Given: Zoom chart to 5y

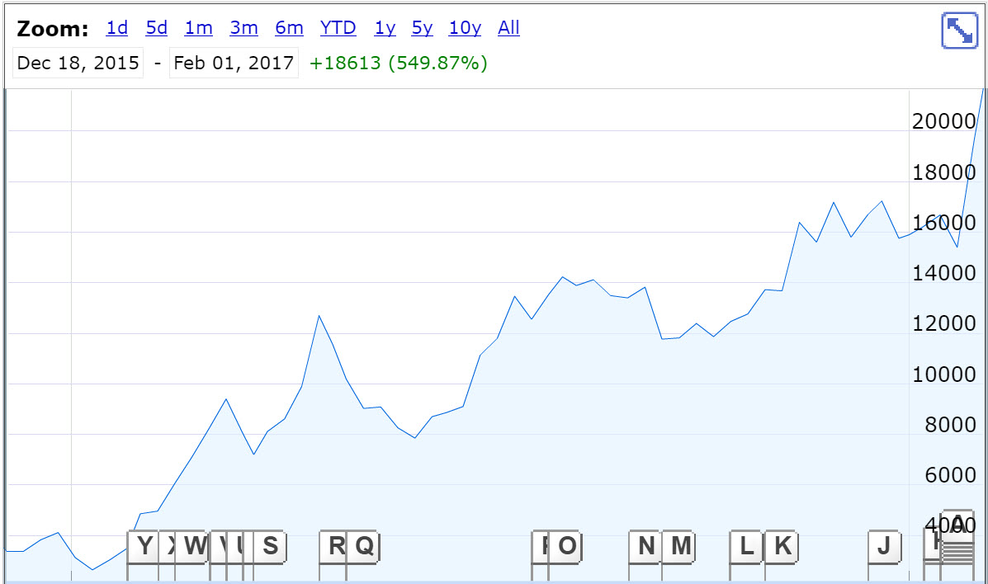Looking at the screenshot, I should click(422, 28).
